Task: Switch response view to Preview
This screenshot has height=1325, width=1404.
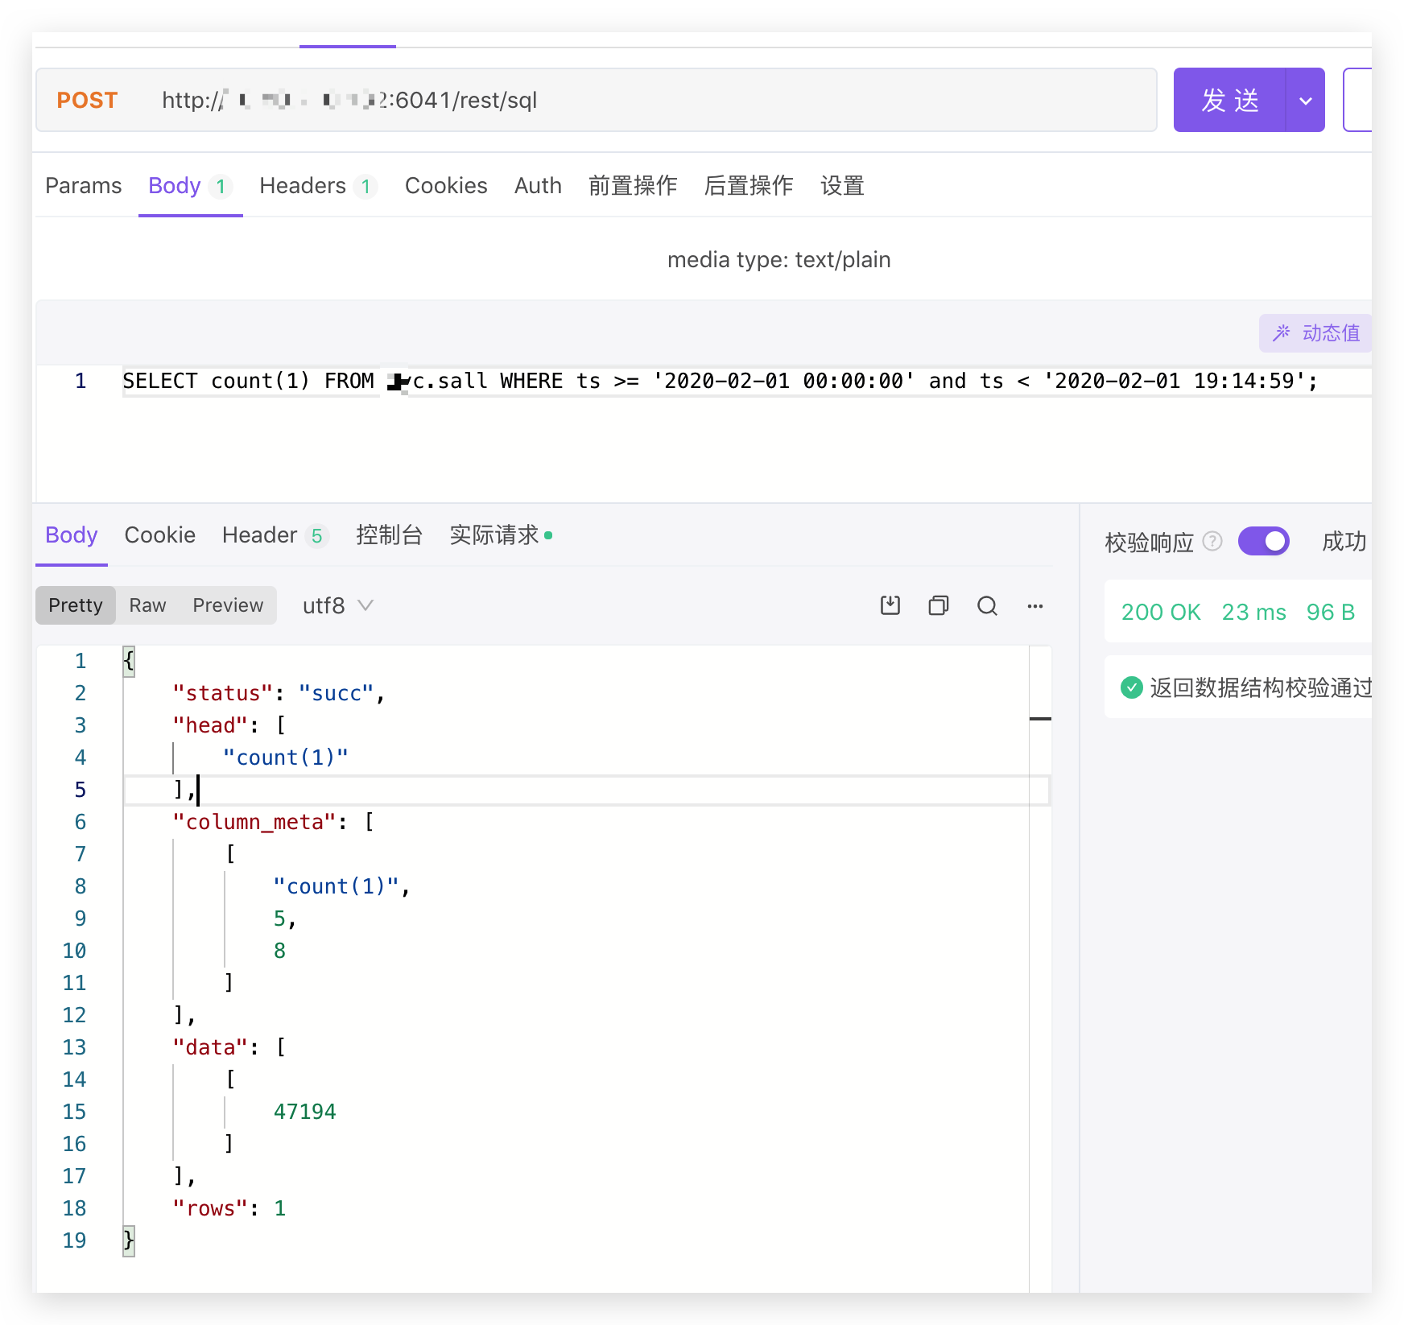Action: coord(228,605)
